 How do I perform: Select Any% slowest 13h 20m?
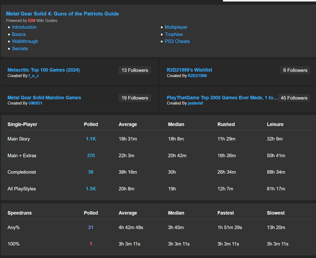[276, 228]
